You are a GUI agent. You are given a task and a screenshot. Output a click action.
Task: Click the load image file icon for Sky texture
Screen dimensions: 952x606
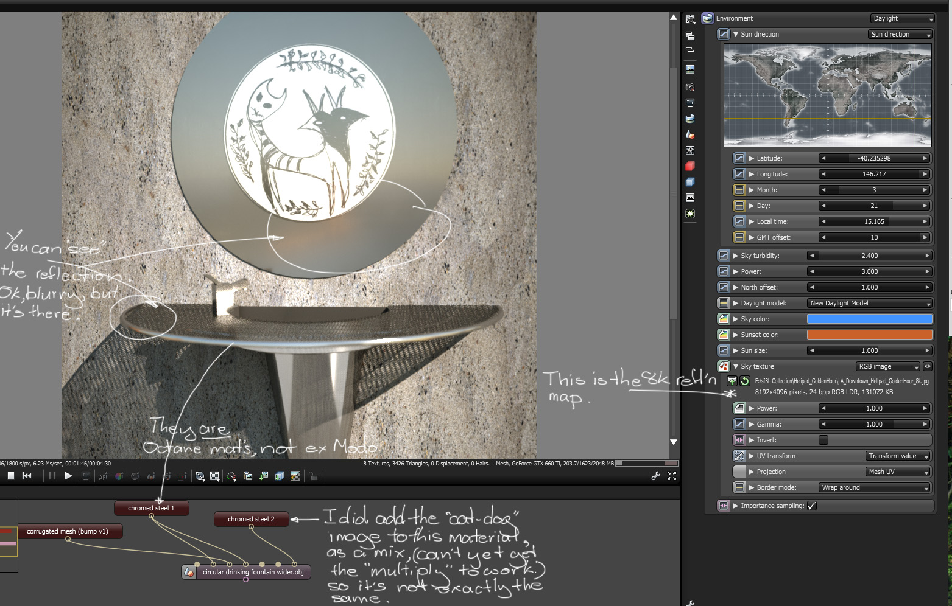point(732,381)
